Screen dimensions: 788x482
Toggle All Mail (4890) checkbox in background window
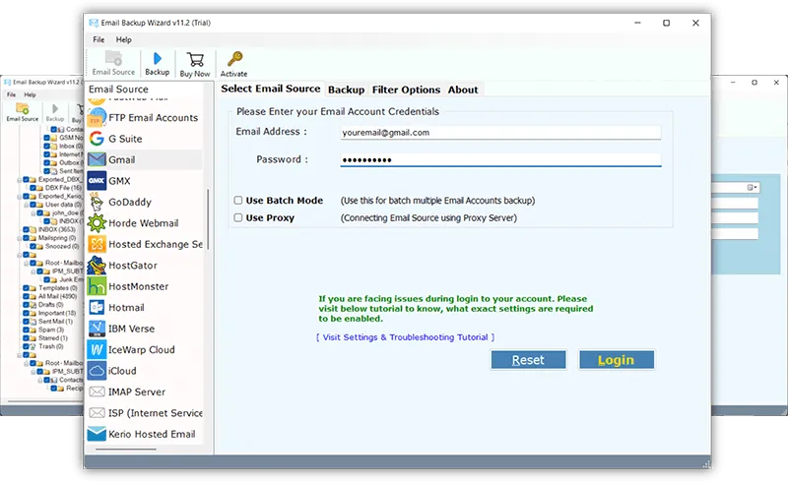tap(27, 296)
